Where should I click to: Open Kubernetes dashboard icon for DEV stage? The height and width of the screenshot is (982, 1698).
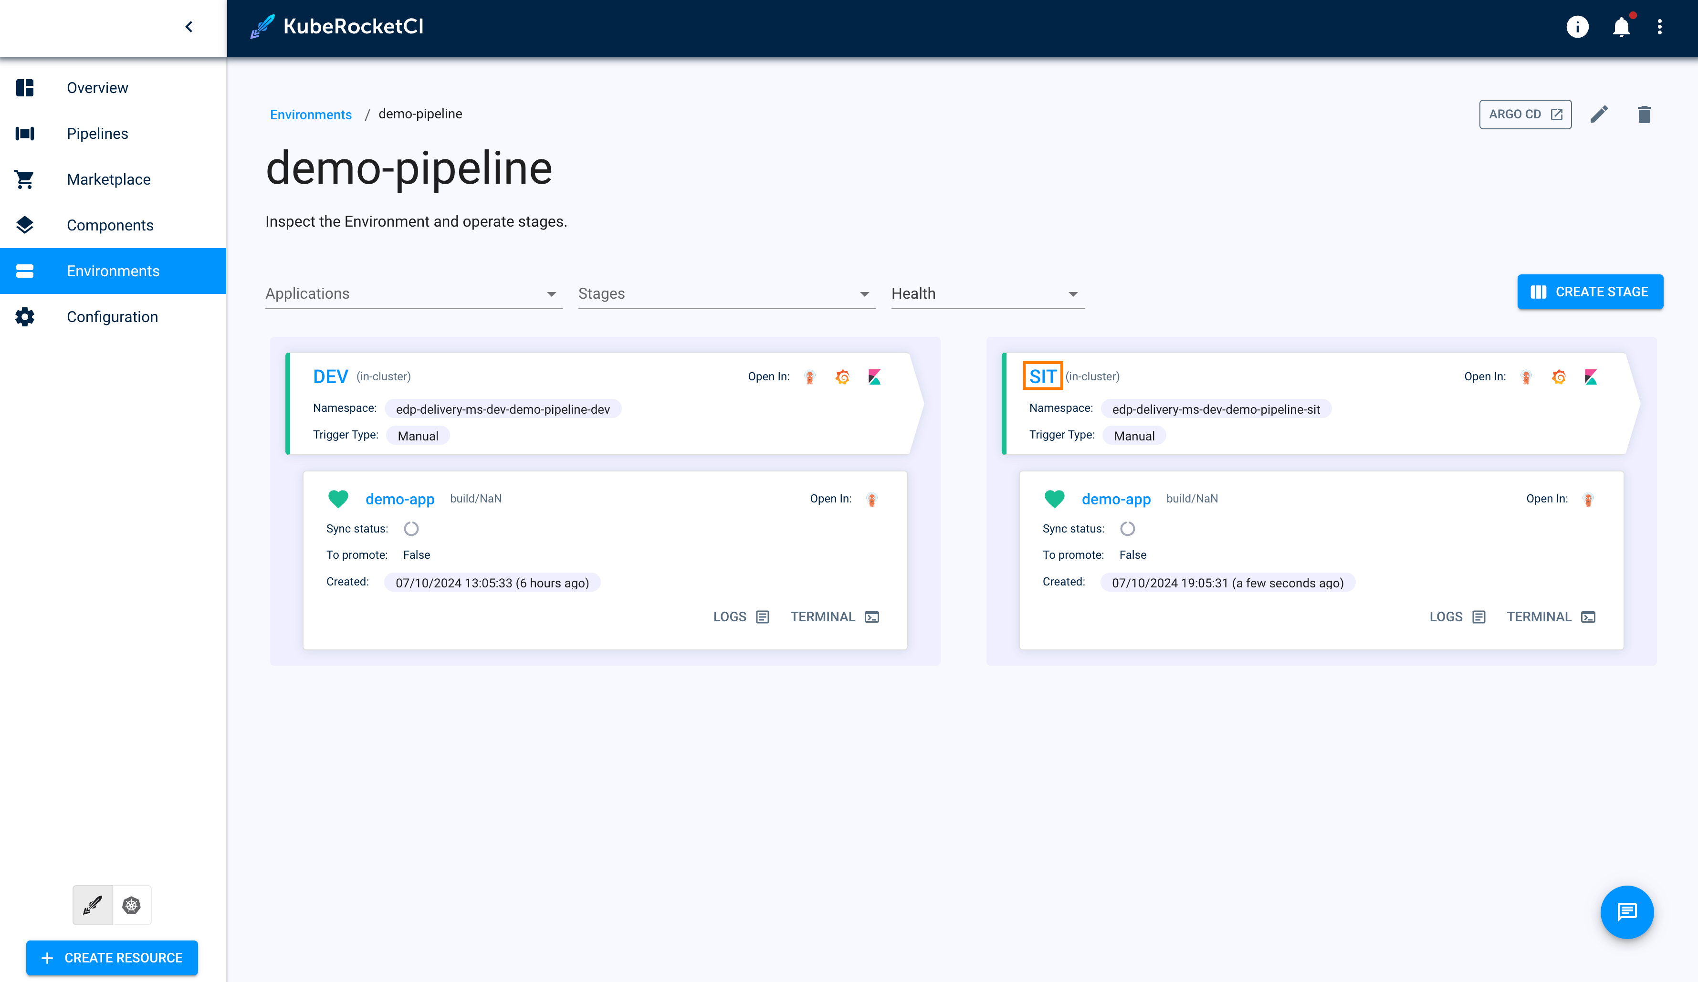pyautogui.click(x=811, y=376)
